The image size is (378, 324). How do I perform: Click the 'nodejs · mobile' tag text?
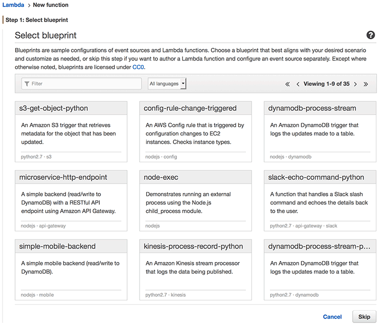pyautogui.click(x=37, y=295)
